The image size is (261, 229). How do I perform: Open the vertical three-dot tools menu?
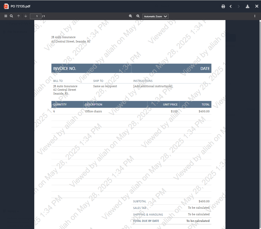click(x=255, y=16)
